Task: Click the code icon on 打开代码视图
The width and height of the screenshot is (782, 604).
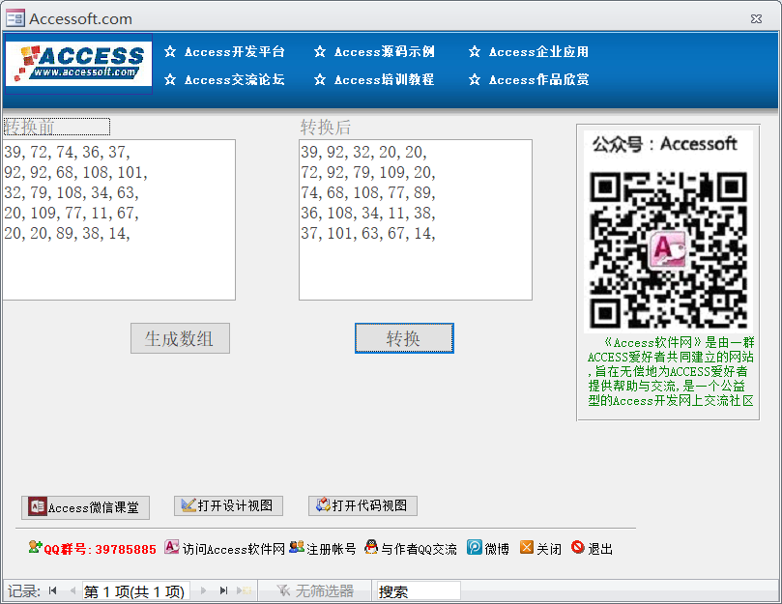Action: 323,504
